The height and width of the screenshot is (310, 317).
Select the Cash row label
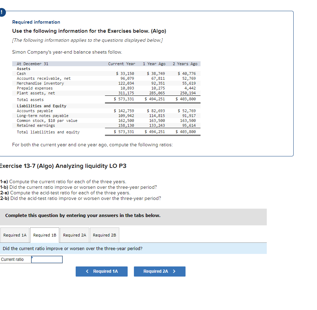point(21,73)
